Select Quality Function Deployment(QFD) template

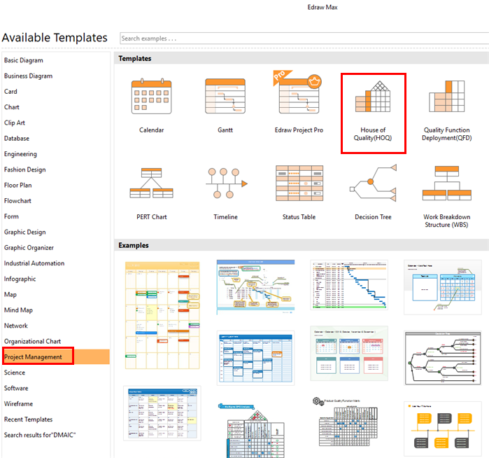click(446, 96)
